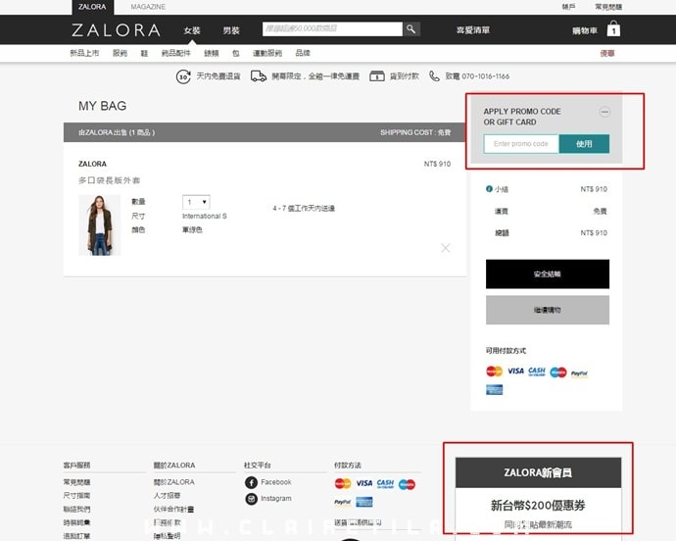Image resolution: width=676 pixels, height=541 pixels.
Task: Click the black 安全結帳 checkout button
Action: coord(548,273)
